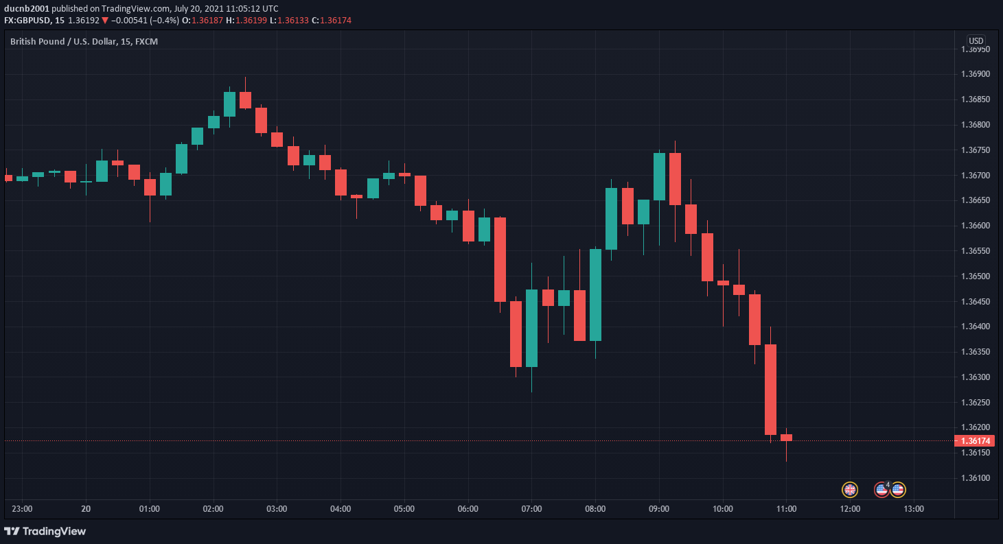This screenshot has width=1003, height=544.
Task: Click the current price label 1.36174
Action: click(974, 440)
